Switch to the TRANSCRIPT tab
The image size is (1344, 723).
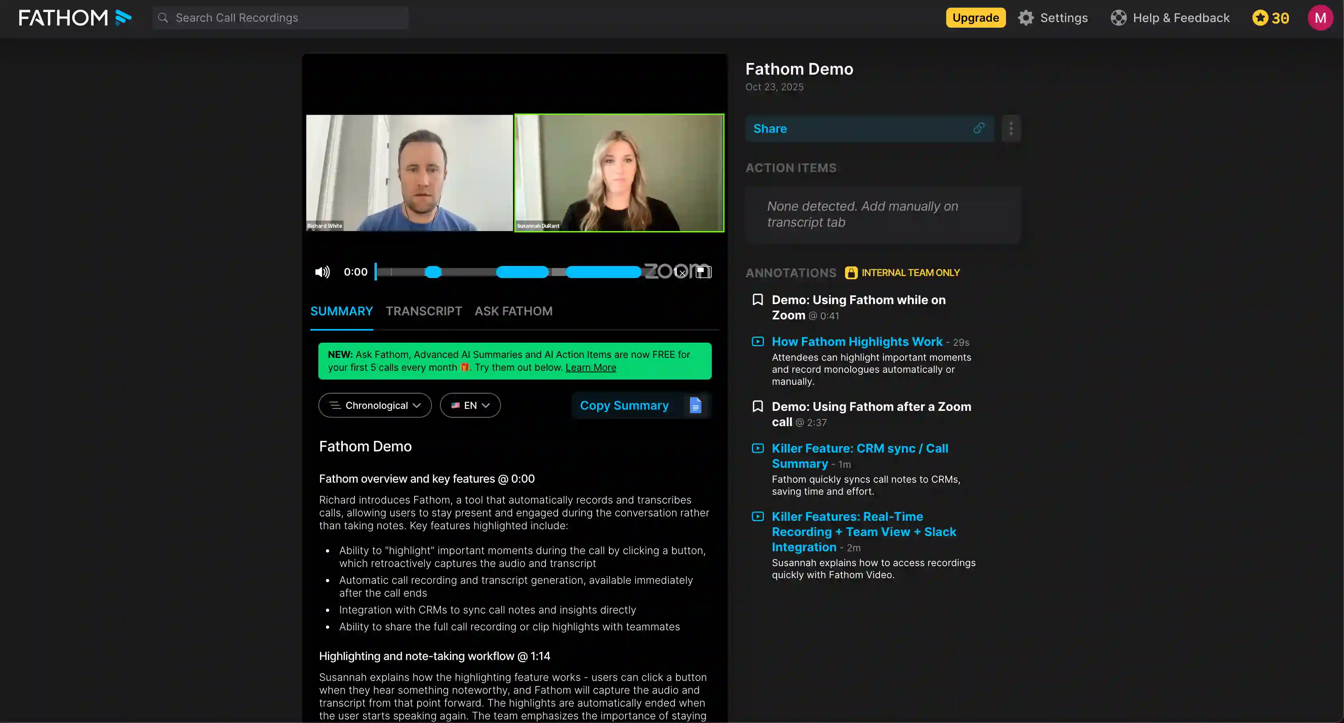(x=424, y=311)
